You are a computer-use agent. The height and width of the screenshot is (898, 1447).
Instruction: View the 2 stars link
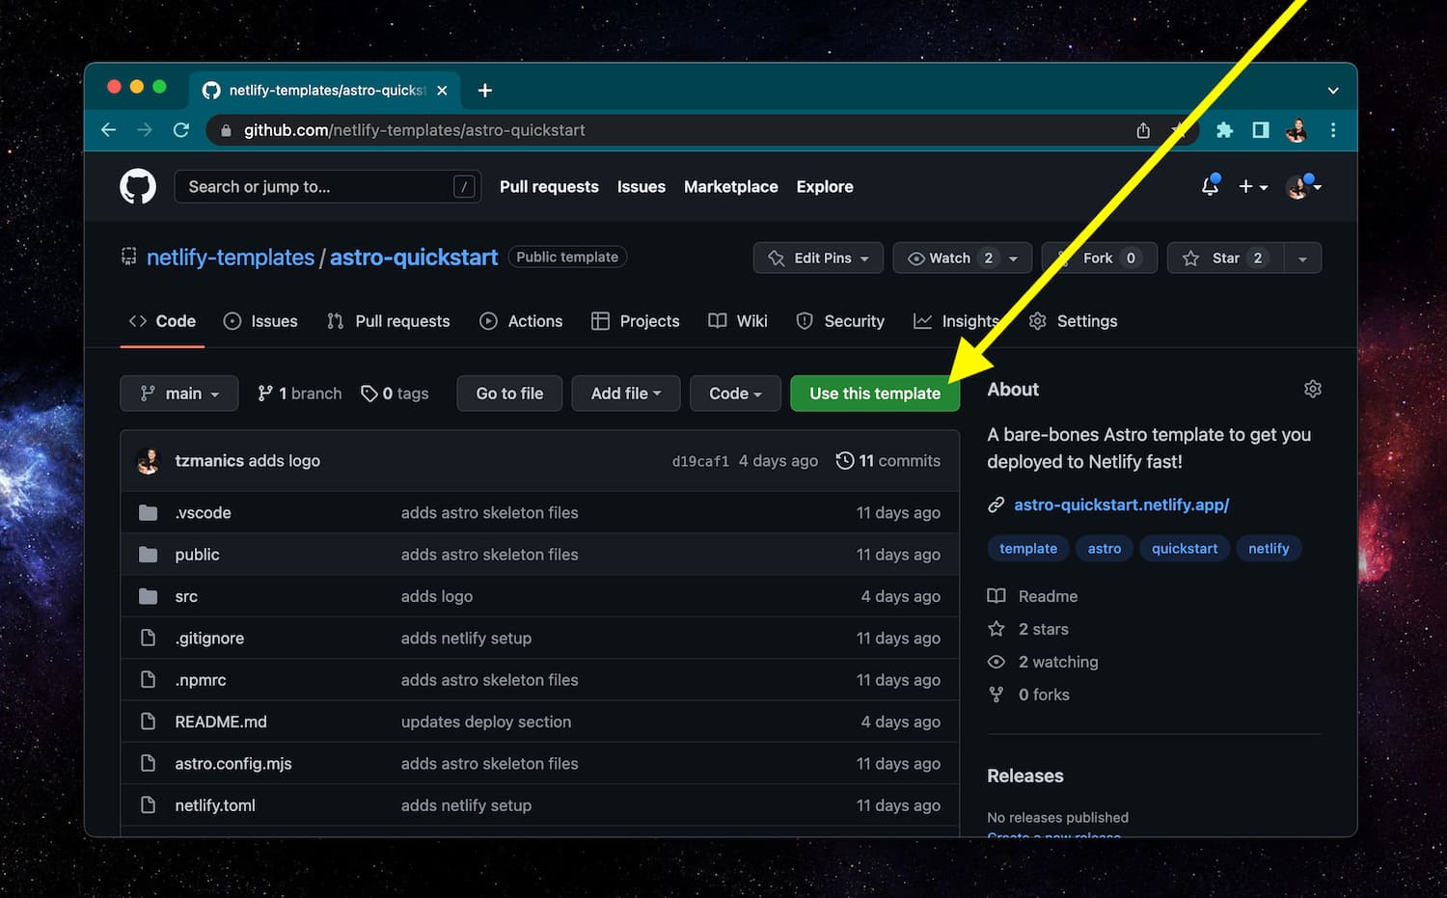click(x=1028, y=629)
